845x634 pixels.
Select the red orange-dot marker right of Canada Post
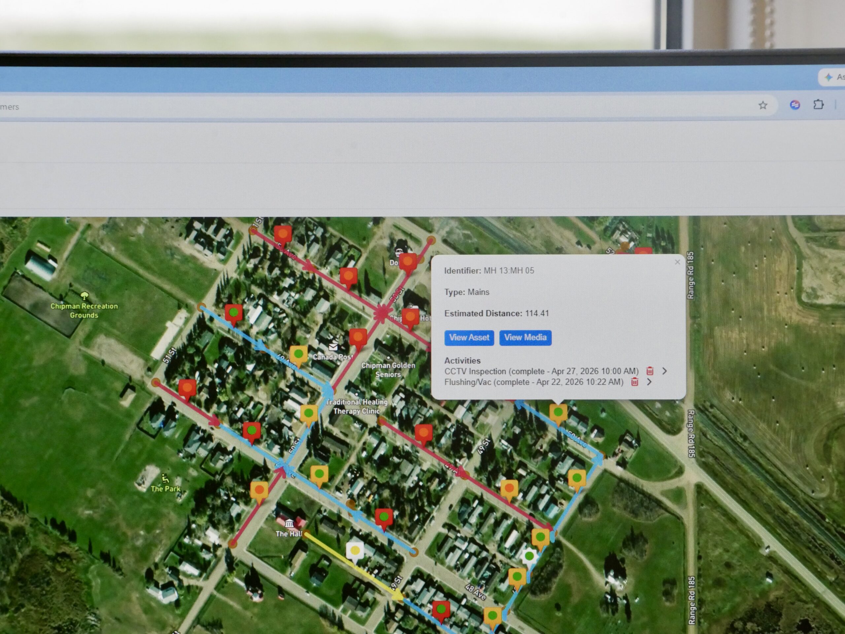[x=358, y=338]
